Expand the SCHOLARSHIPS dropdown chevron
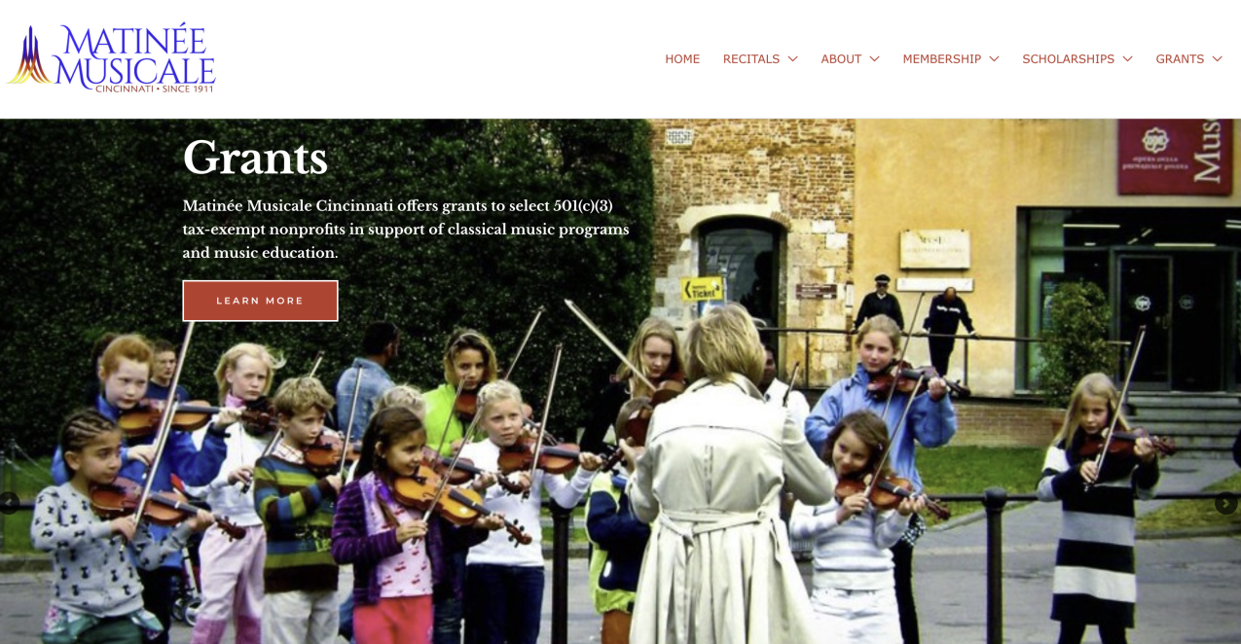The image size is (1241, 644). point(1127,59)
